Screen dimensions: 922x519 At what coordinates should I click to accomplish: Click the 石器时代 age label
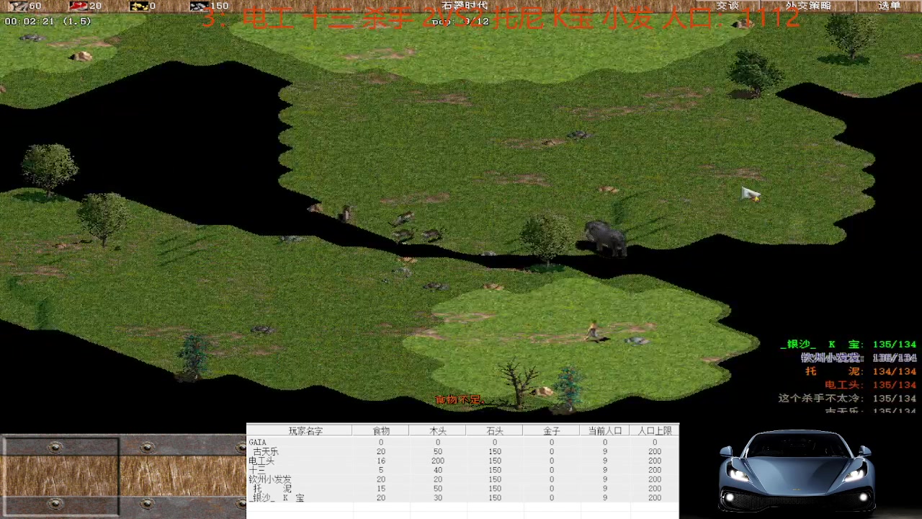pyautogui.click(x=465, y=6)
